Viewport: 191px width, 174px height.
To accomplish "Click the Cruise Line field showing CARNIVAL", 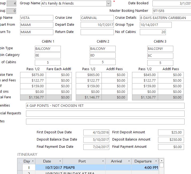I will click(97, 18).
